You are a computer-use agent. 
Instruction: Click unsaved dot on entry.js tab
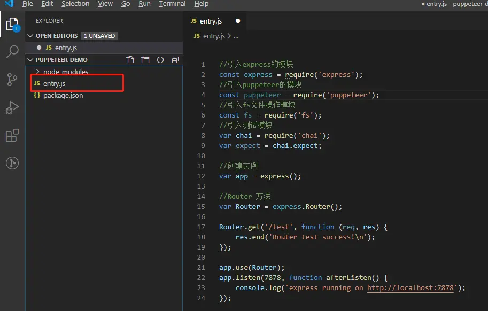click(238, 21)
